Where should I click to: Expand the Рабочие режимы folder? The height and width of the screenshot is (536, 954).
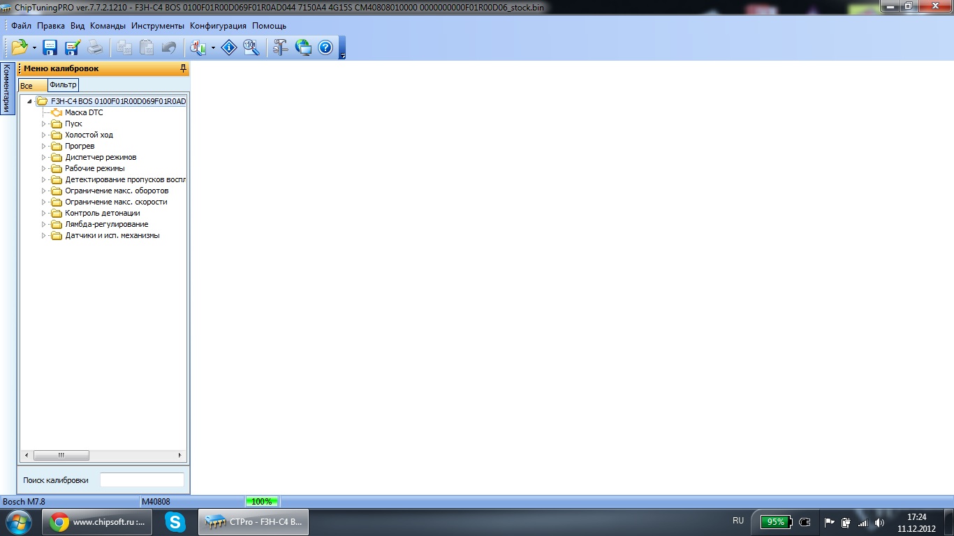pyautogui.click(x=43, y=168)
